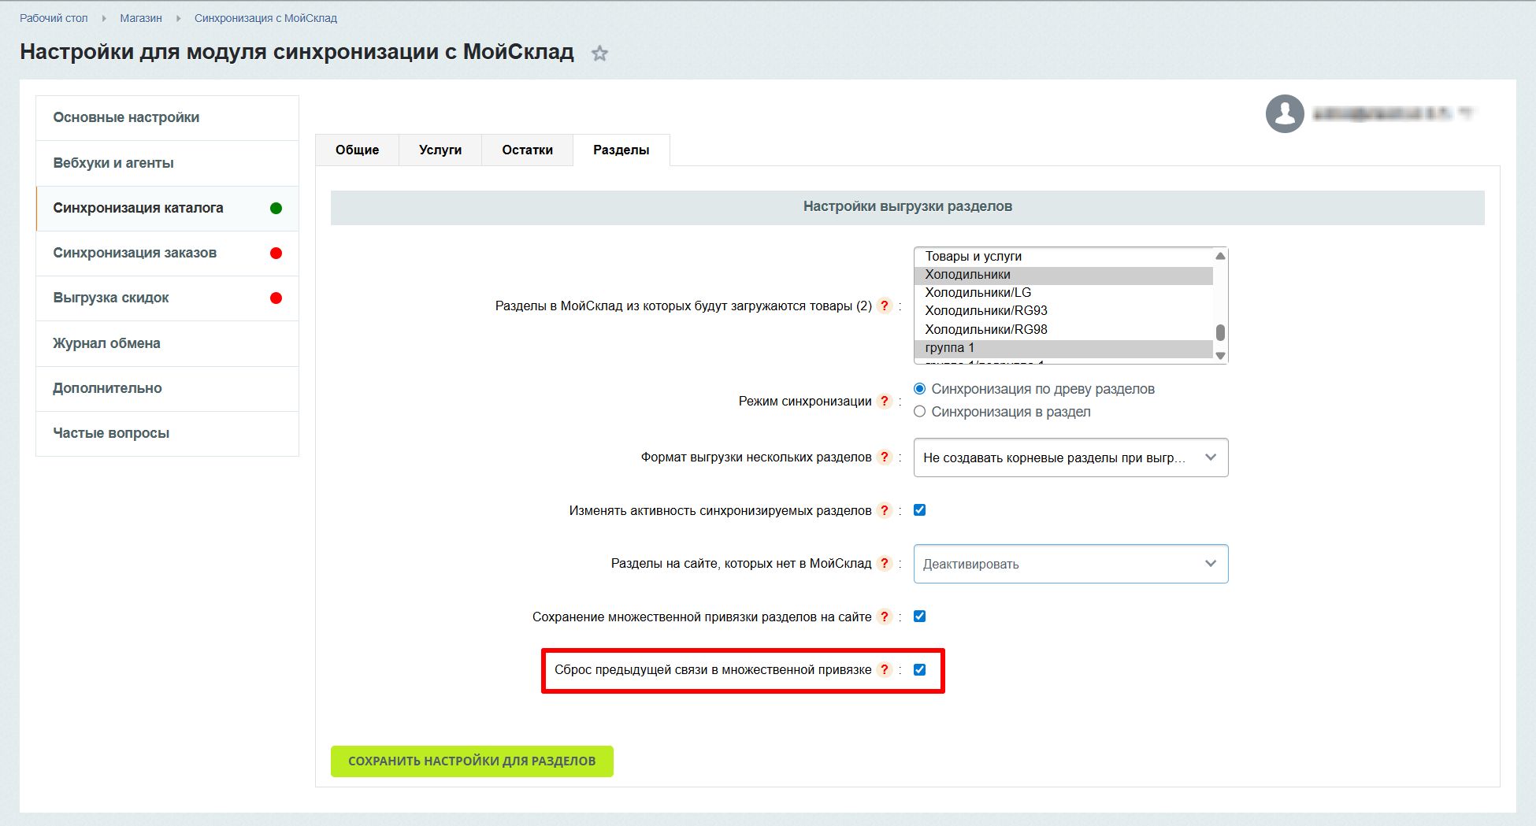Click the sections list scrollbar thumb
The width and height of the screenshot is (1536, 826).
1220,332
